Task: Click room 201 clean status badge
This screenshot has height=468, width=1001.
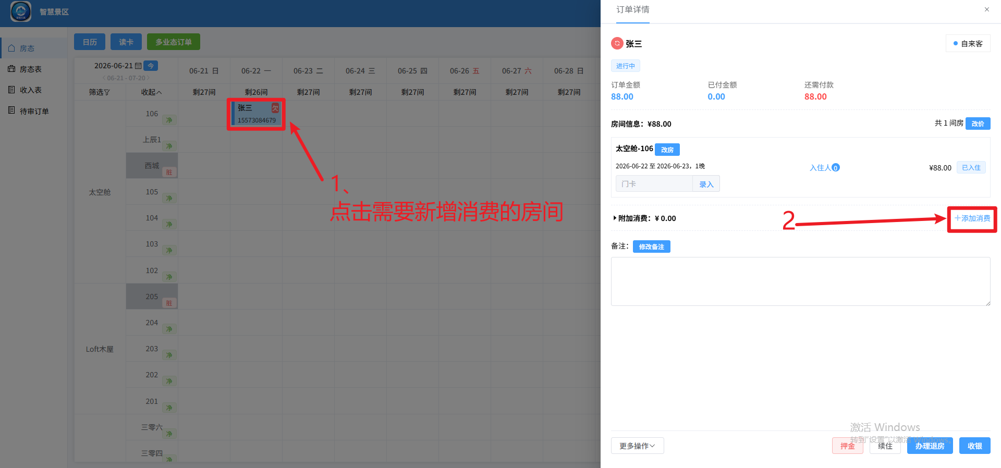Action: pyautogui.click(x=169, y=408)
